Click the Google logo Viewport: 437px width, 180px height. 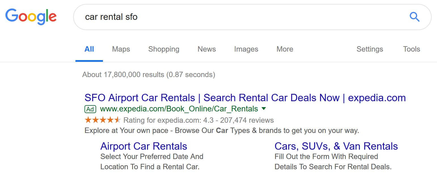pyautogui.click(x=31, y=16)
